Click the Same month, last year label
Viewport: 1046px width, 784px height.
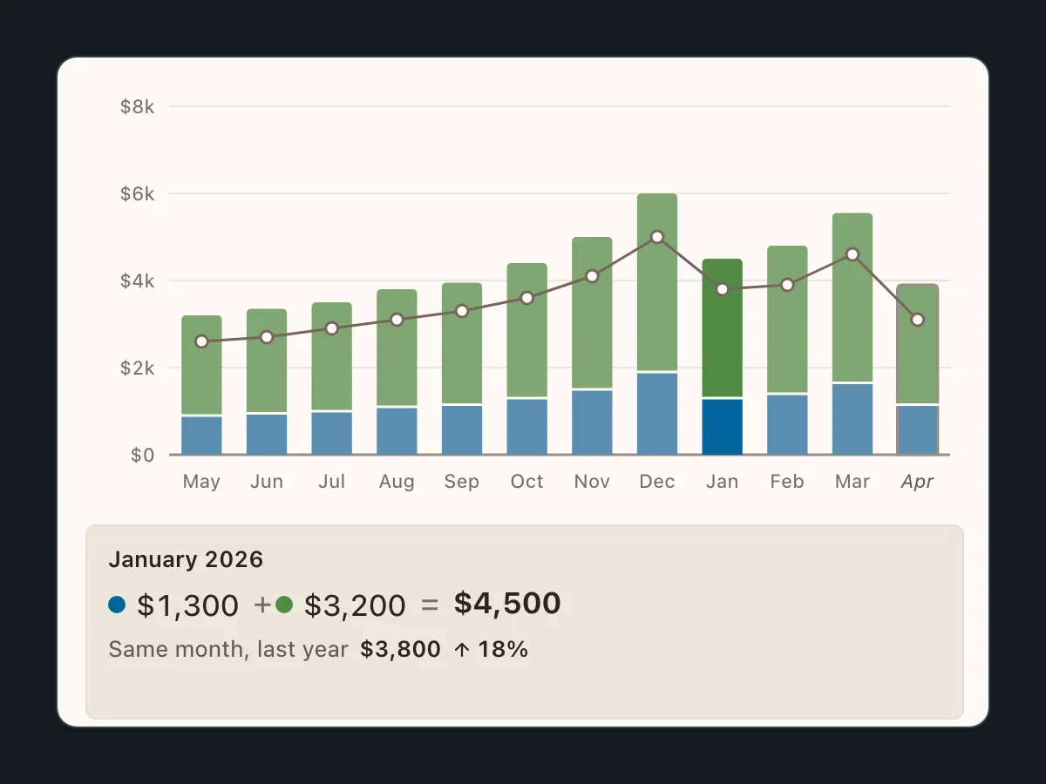click(x=228, y=650)
